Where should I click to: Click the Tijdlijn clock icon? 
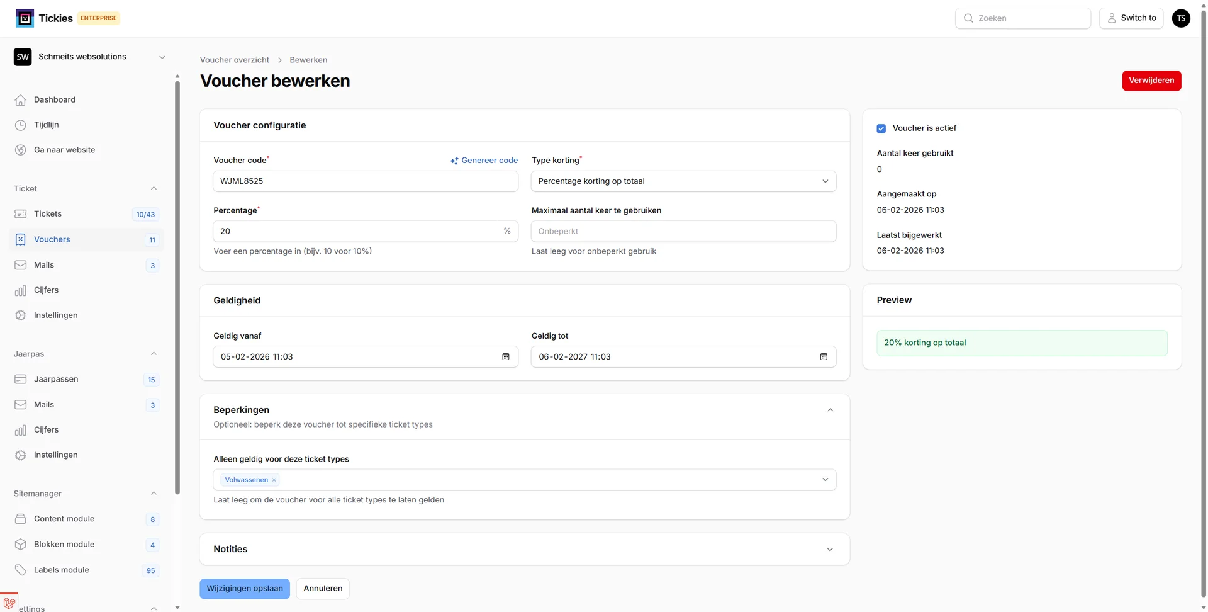pyautogui.click(x=21, y=125)
